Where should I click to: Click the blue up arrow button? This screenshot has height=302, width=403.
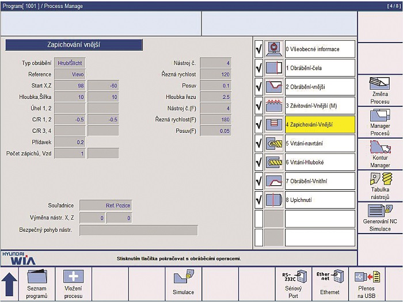[x=10, y=284]
